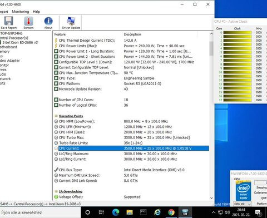Select Socket R3 (LGA2011-3) value
This screenshot has width=267, height=218.
[142, 83]
